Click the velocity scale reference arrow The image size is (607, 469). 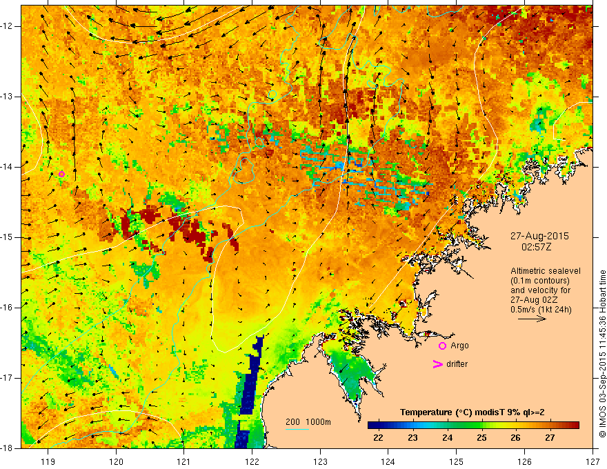pyautogui.click(x=532, y=319)
